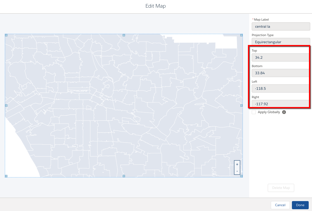Click the top-center map resize handle
312x211 pixels.
coord(124,35)
